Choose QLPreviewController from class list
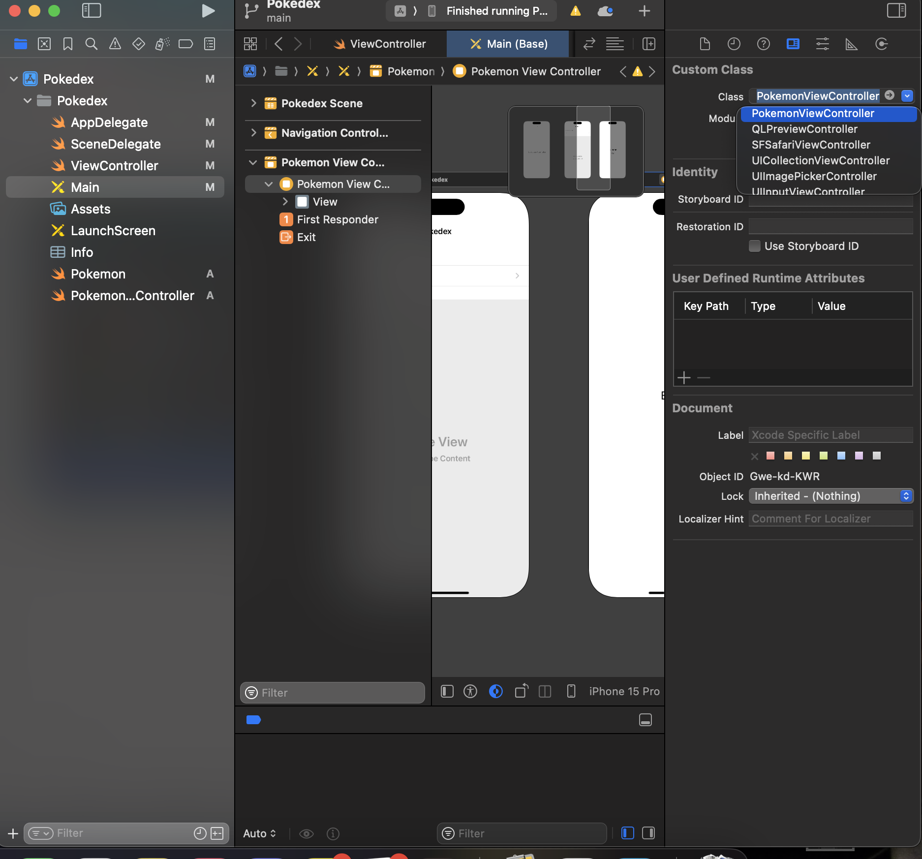 pyautogui.click(x=804, y=129)
